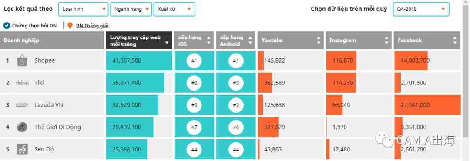Click the Tiki.vn logo icon
The height and width of the screenshot is (161, 470).
click(x=22, y=83)
